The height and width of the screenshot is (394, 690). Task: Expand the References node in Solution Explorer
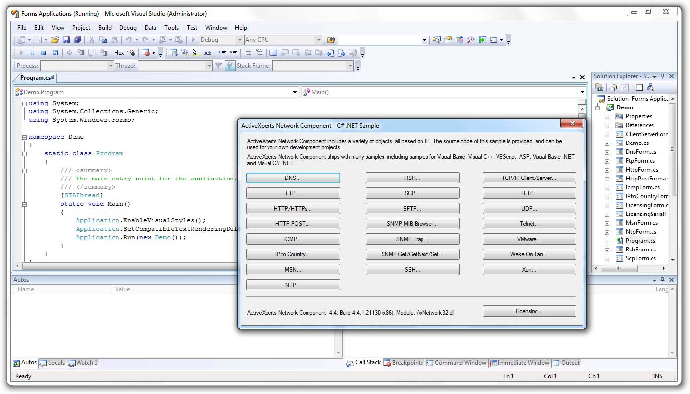click(x=607, y=125)
